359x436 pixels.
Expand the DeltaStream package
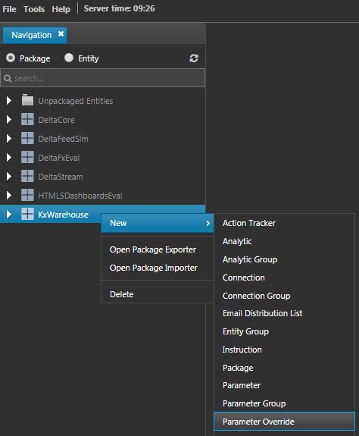coord(9,176)
